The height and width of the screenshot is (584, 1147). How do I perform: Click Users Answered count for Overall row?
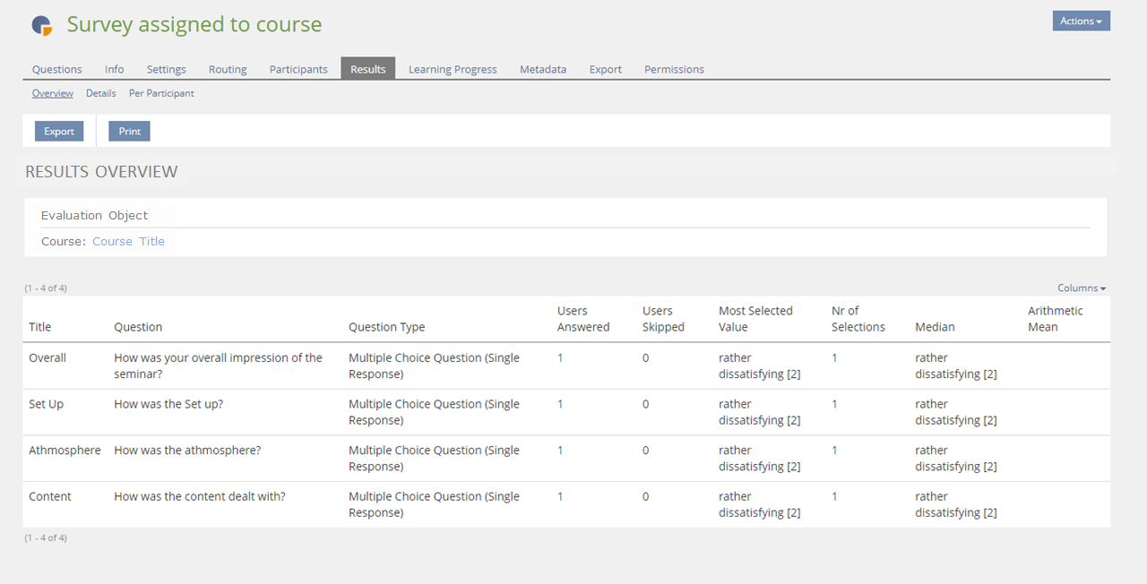560,358
